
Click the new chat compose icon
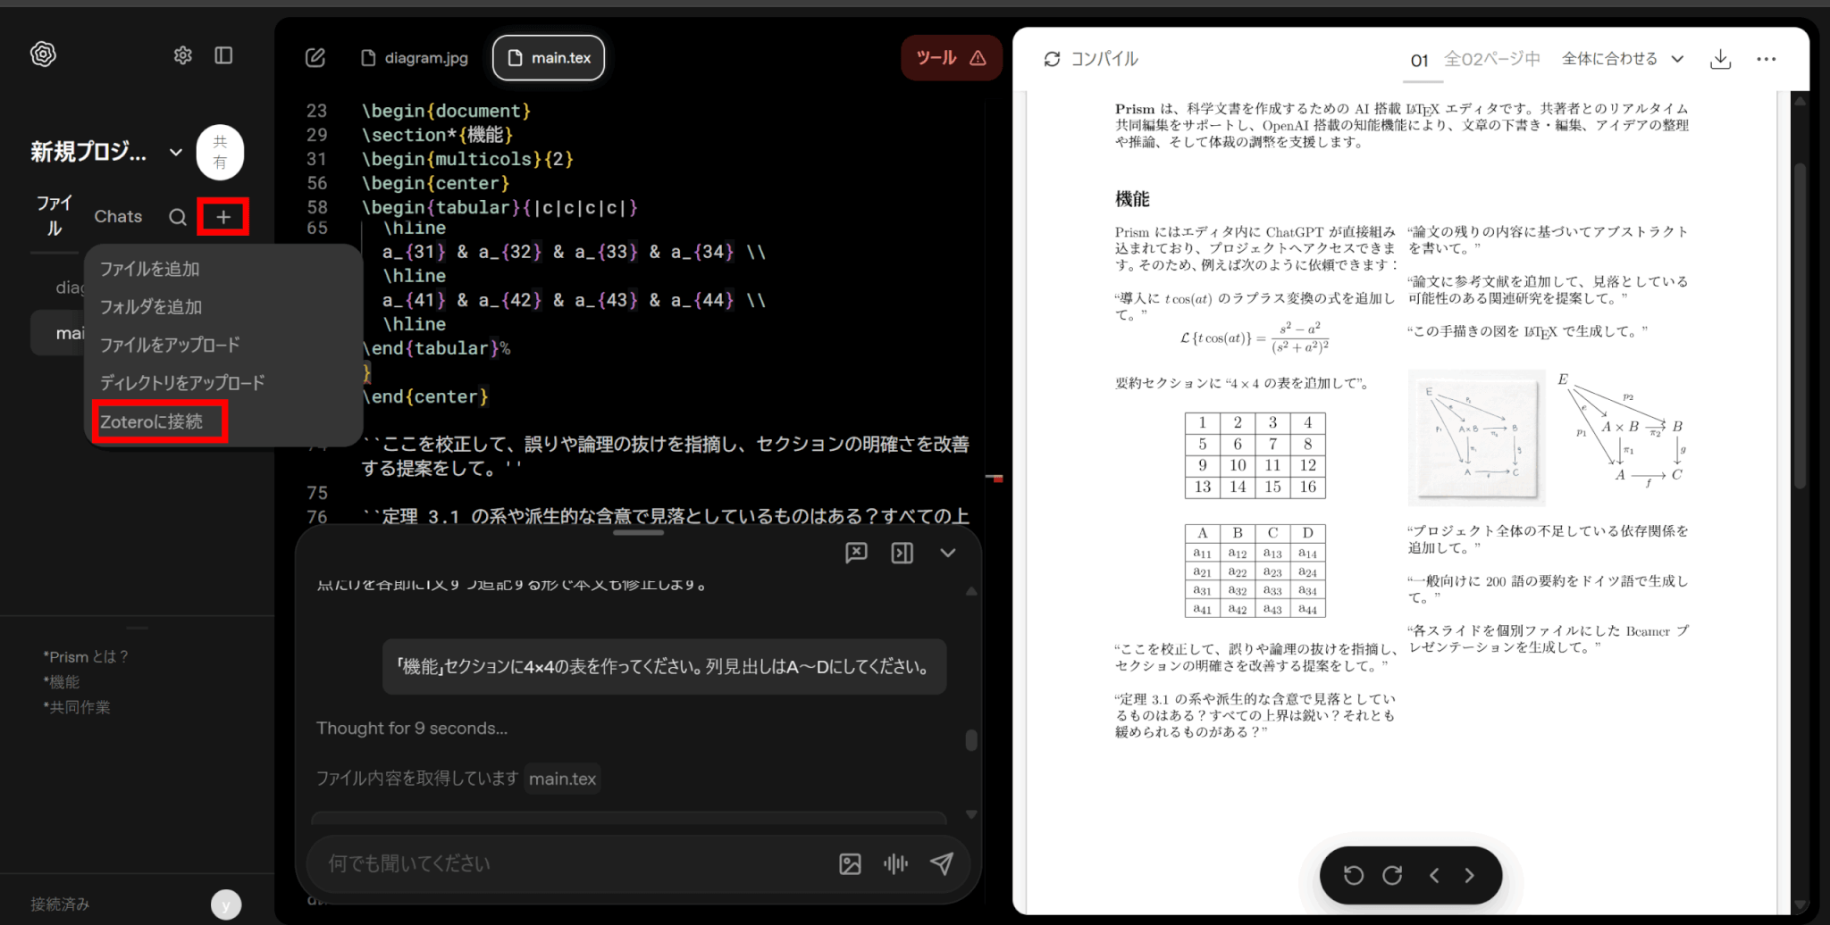[315, 58]
